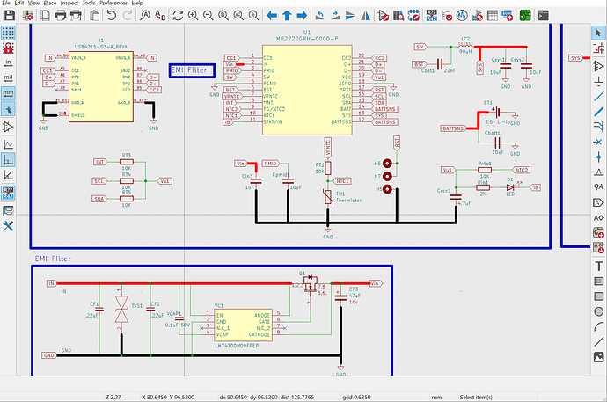Toggle grid display on the left toolbar

(8, 33)
